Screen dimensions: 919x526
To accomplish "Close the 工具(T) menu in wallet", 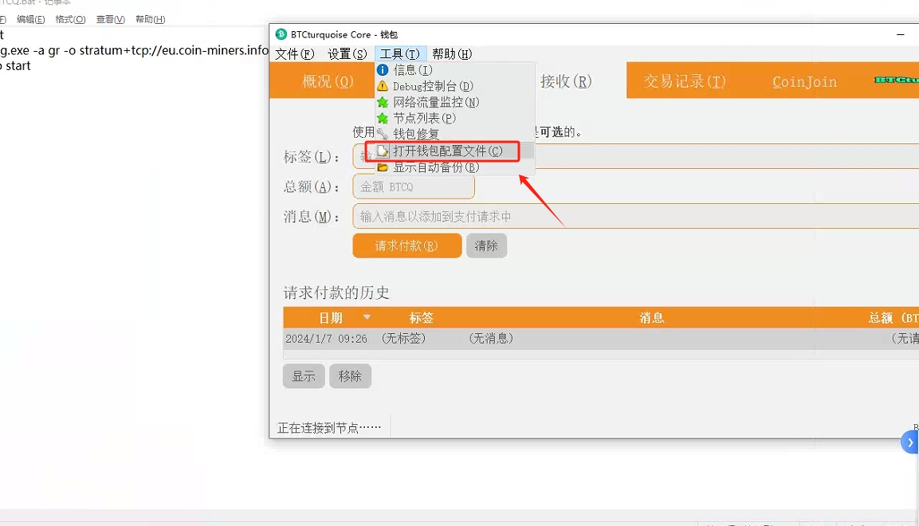I will pos(400,54).
